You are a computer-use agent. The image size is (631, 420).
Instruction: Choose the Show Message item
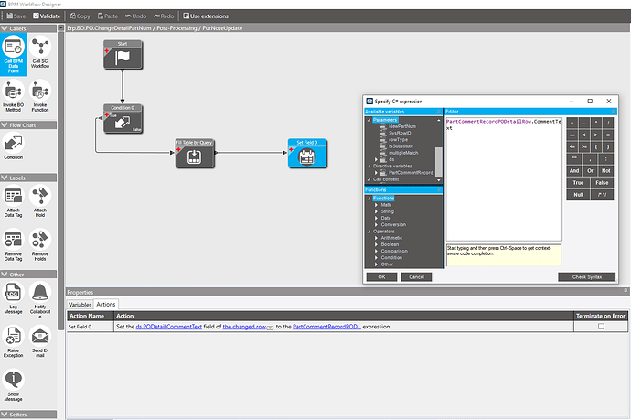14,385
